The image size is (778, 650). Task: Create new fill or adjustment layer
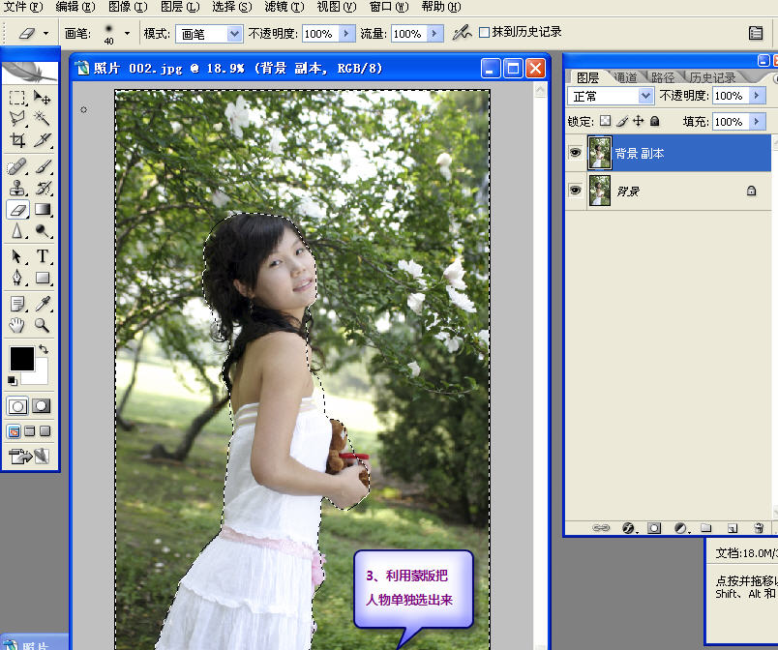(x=681, y=528)
